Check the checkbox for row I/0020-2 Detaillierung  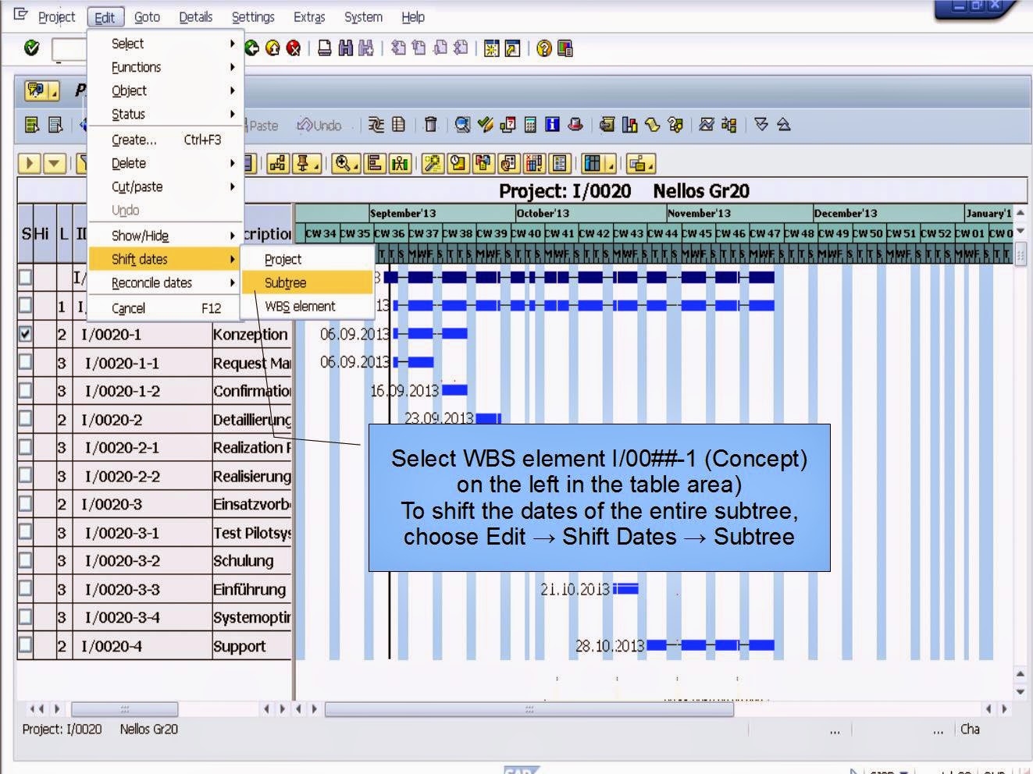[x=26, y=419]
